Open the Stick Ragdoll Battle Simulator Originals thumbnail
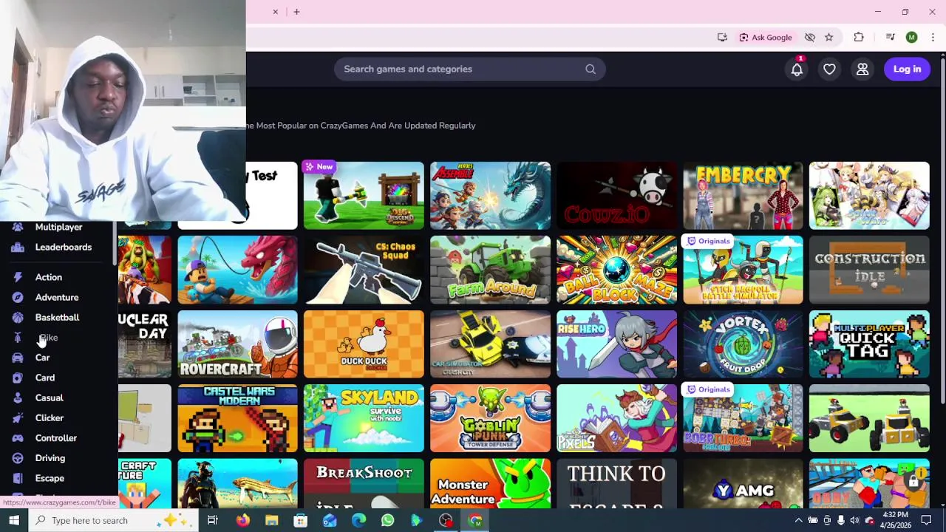 (x=743, y=270)
